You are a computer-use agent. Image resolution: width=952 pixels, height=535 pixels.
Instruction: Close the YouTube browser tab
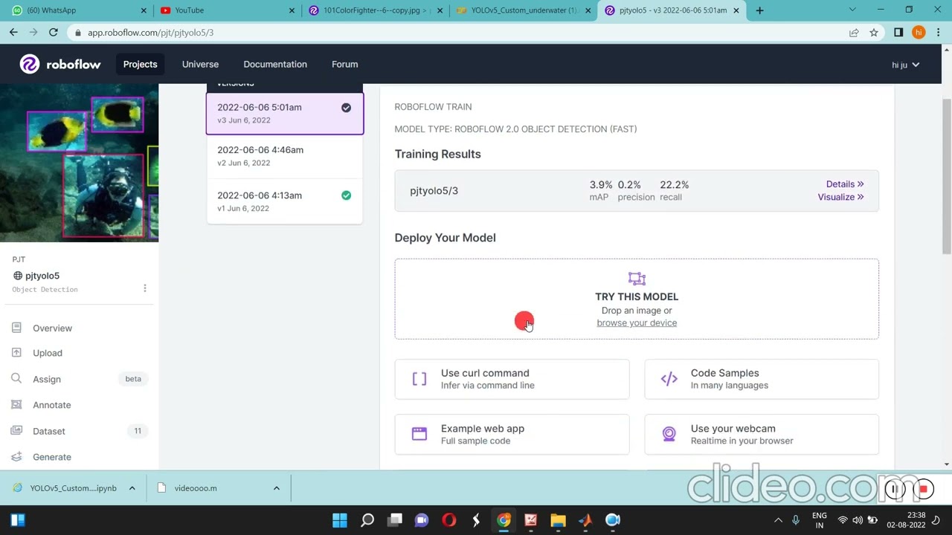click(292, 10)
